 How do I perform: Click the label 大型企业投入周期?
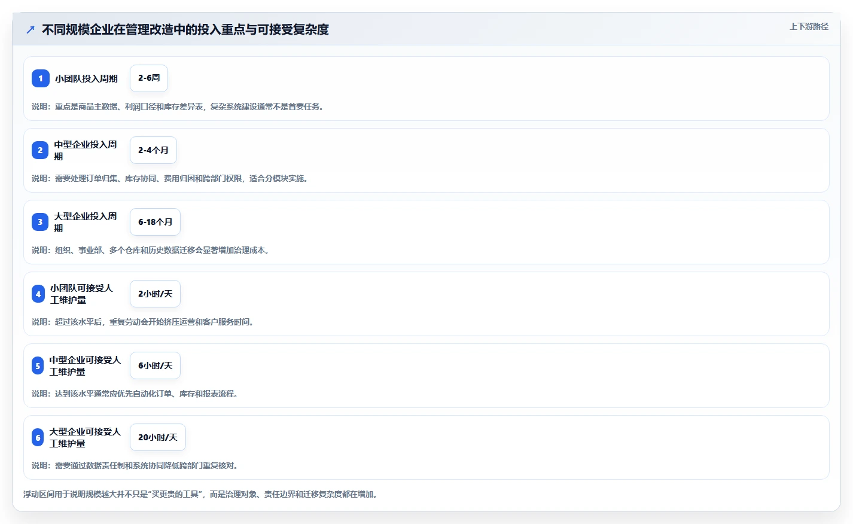[x=86, y=222]
